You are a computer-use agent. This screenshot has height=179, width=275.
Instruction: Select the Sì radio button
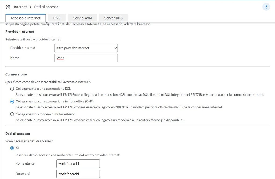click(x=12, y=148)
